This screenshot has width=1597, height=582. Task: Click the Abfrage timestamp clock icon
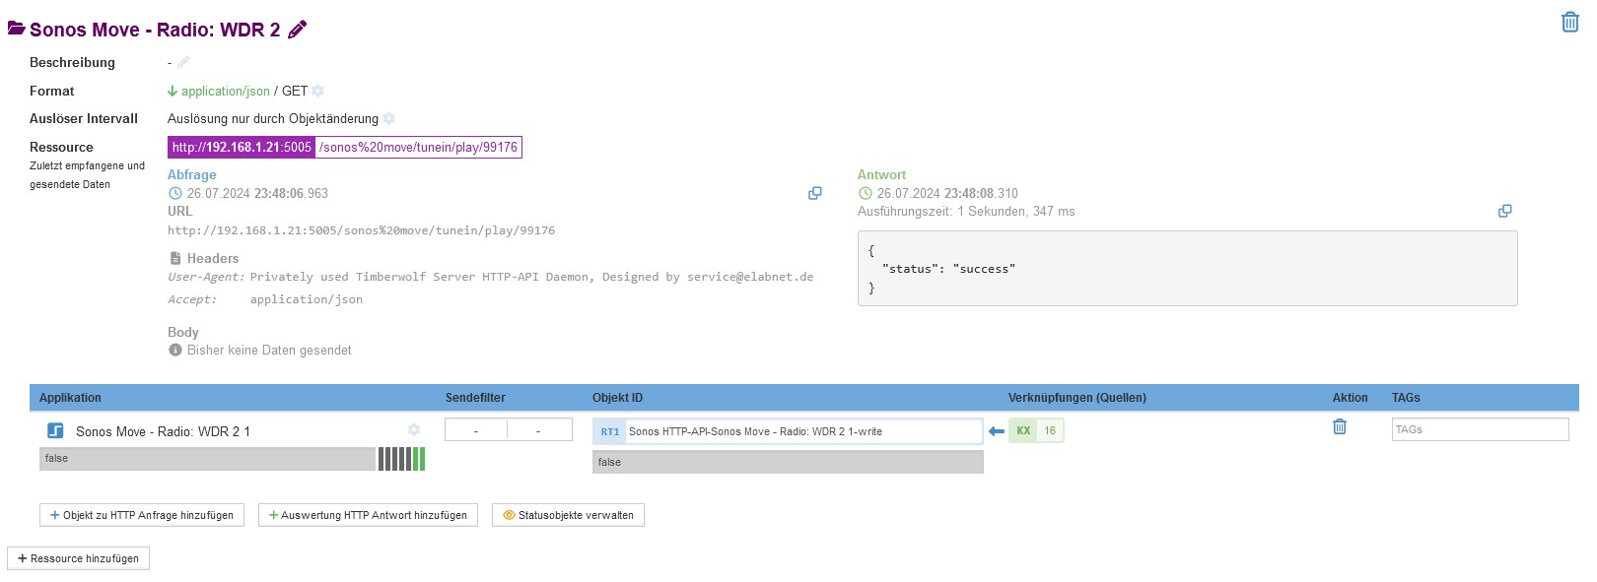tap(175, 193)
